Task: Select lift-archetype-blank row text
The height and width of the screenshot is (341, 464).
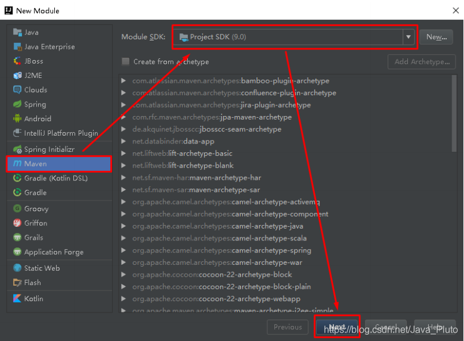Action: pos(183,165)
